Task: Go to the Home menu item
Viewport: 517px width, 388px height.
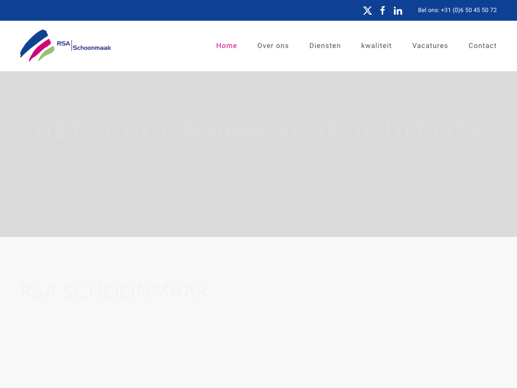Action: click(227, 46)
